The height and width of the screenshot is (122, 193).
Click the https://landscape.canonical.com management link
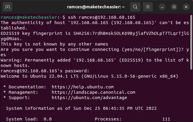click(x=93, y=92)
